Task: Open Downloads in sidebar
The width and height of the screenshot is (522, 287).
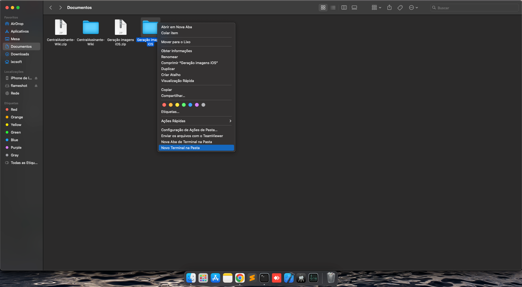Action: tap(21, 54)
